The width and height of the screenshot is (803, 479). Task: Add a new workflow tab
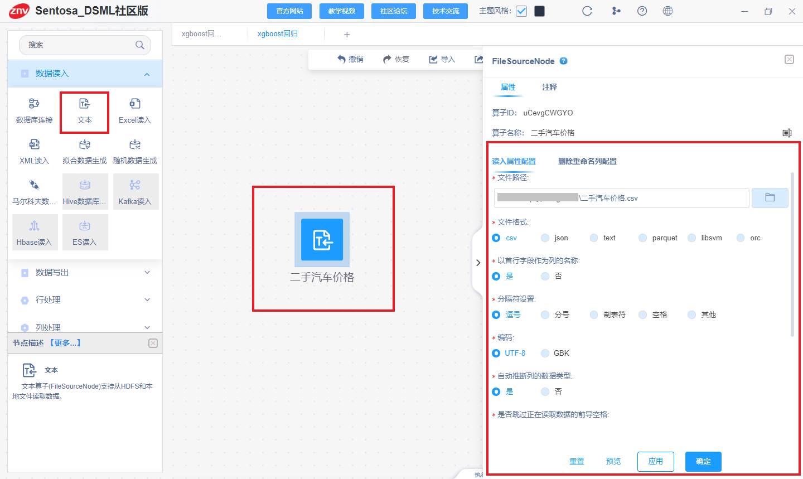click(347, 35)
